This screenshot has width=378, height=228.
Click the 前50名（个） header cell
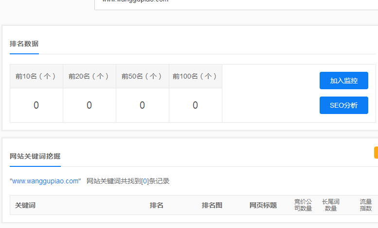coord(143,76)
